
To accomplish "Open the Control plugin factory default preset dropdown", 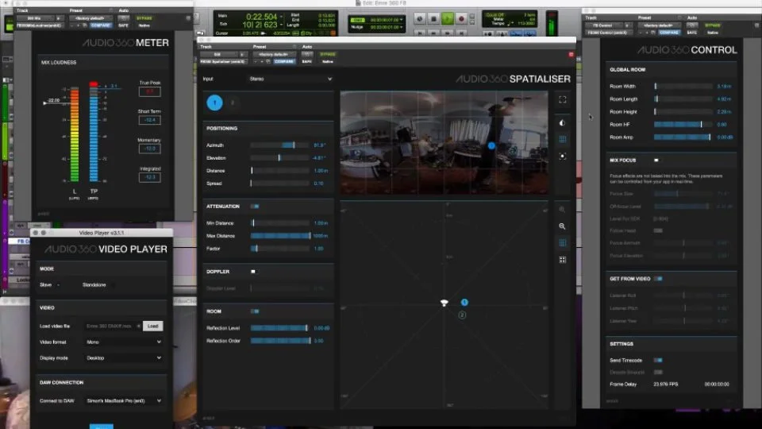I will click(x=660, y=25).
